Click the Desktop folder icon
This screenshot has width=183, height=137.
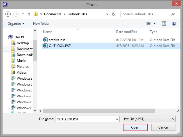(x=13, y=43)
